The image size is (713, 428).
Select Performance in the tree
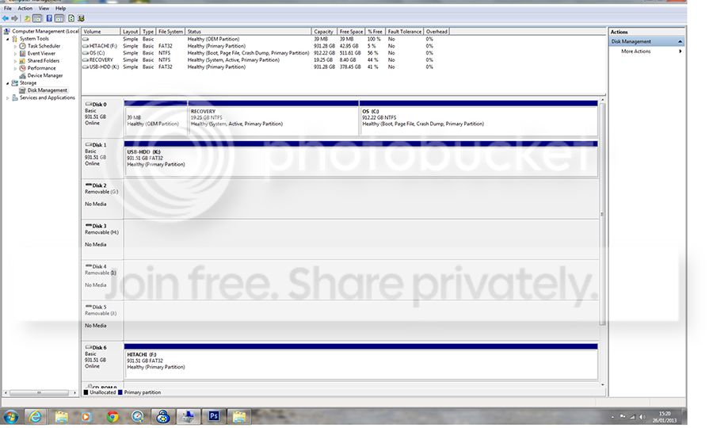[41, 68]
